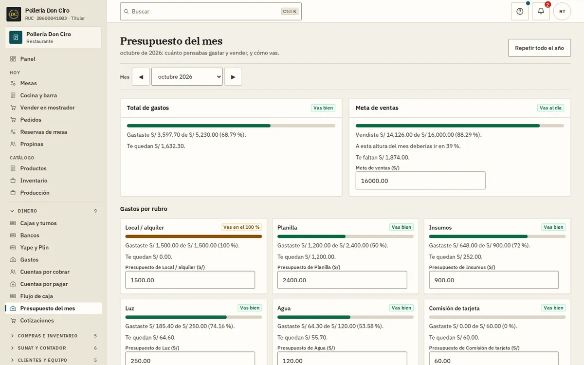Image resolution: width=584 pixels, height=365 pixels.
Task: Click the Pollería Don Ciro DC logo
Action: (14, 14)
